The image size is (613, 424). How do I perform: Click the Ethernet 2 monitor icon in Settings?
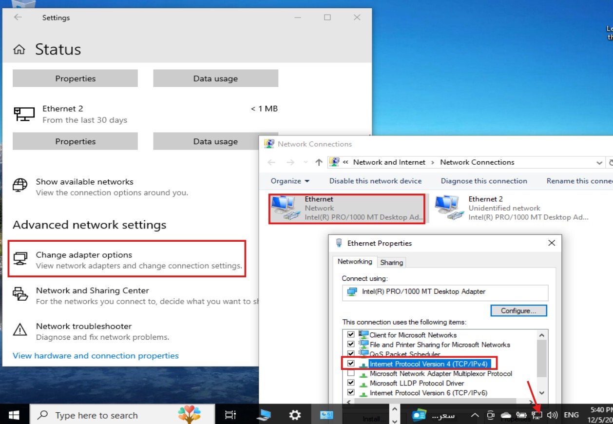[24, 114]
